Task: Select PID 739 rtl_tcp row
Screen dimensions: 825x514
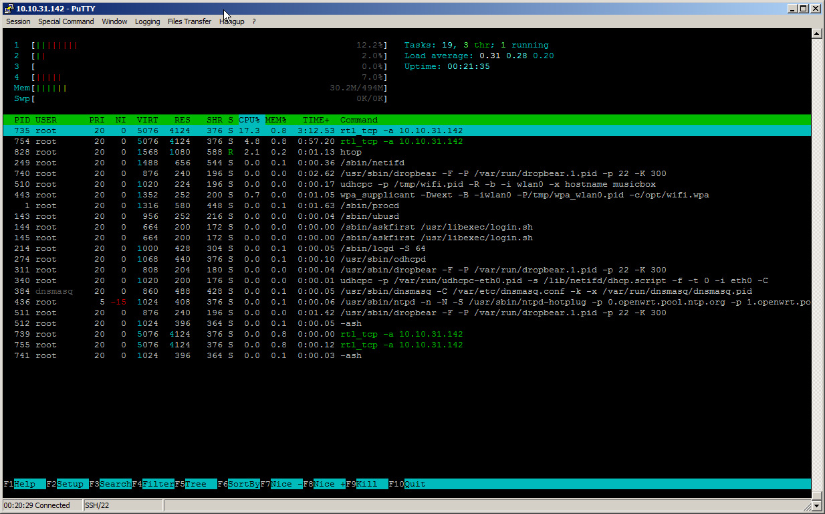Action: coord(407,334)
